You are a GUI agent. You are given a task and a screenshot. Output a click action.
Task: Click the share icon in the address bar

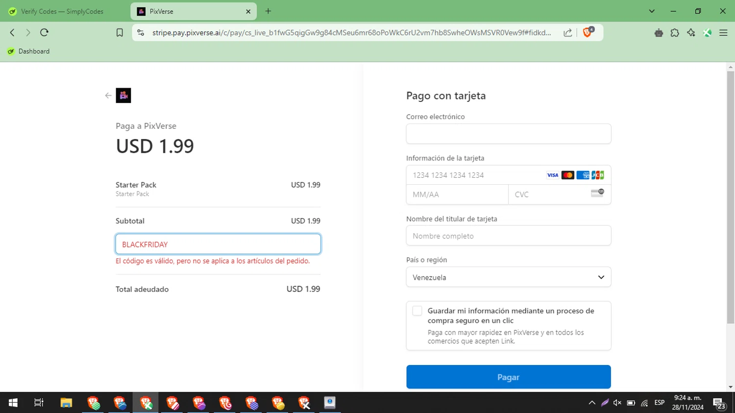(x=567, y=32)
